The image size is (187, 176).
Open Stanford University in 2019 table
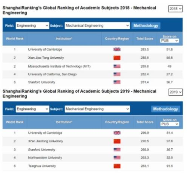click(x=41, y=150)
